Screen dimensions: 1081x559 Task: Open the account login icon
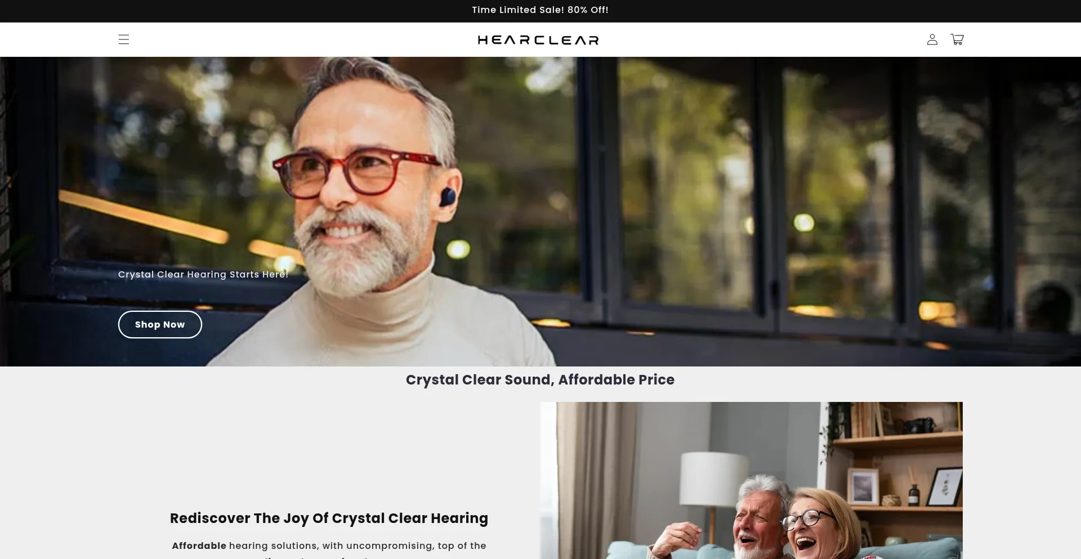[x=932, y=39]
